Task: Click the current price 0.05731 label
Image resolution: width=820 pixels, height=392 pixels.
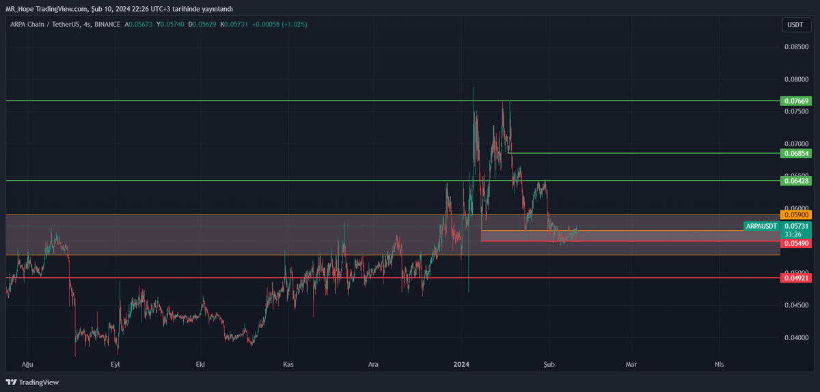Action: coord(797,225)
